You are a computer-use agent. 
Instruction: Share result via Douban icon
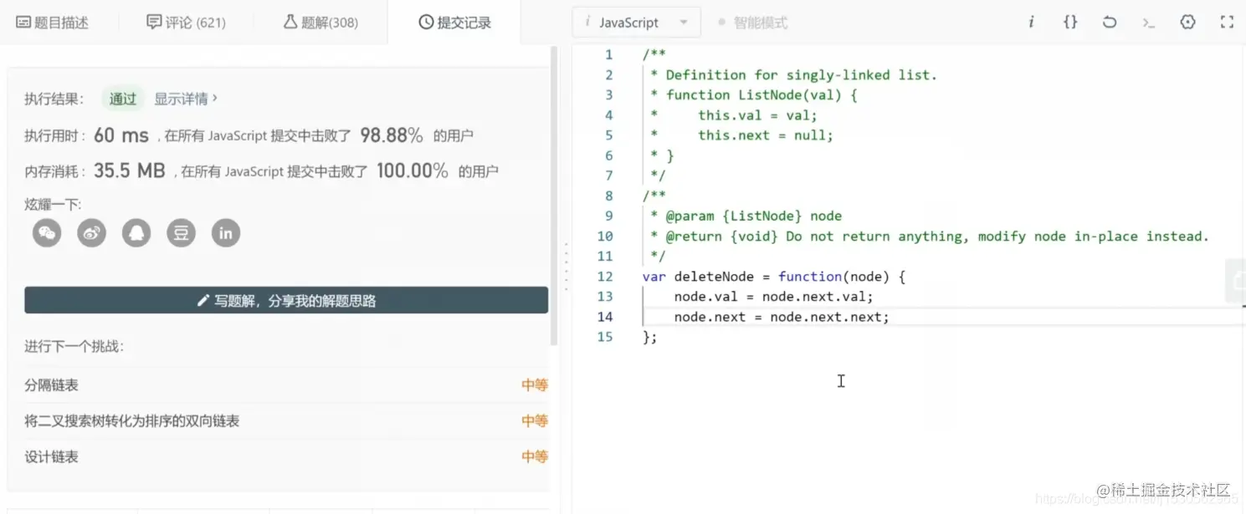(x=181, y=233)
